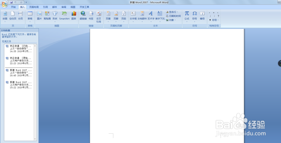This screenshot has height=143, width=281.
Task: Save document via quick access toolbar
Action: tap(11, 2)
